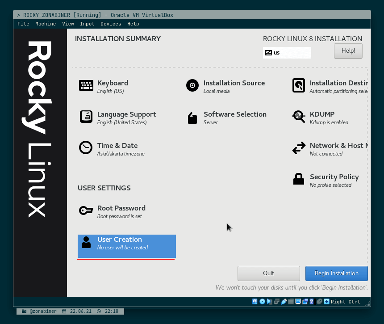The image size is (384, 324).
Task: Open KDUMP settings via magnifier icon
Action: [298, 116]
